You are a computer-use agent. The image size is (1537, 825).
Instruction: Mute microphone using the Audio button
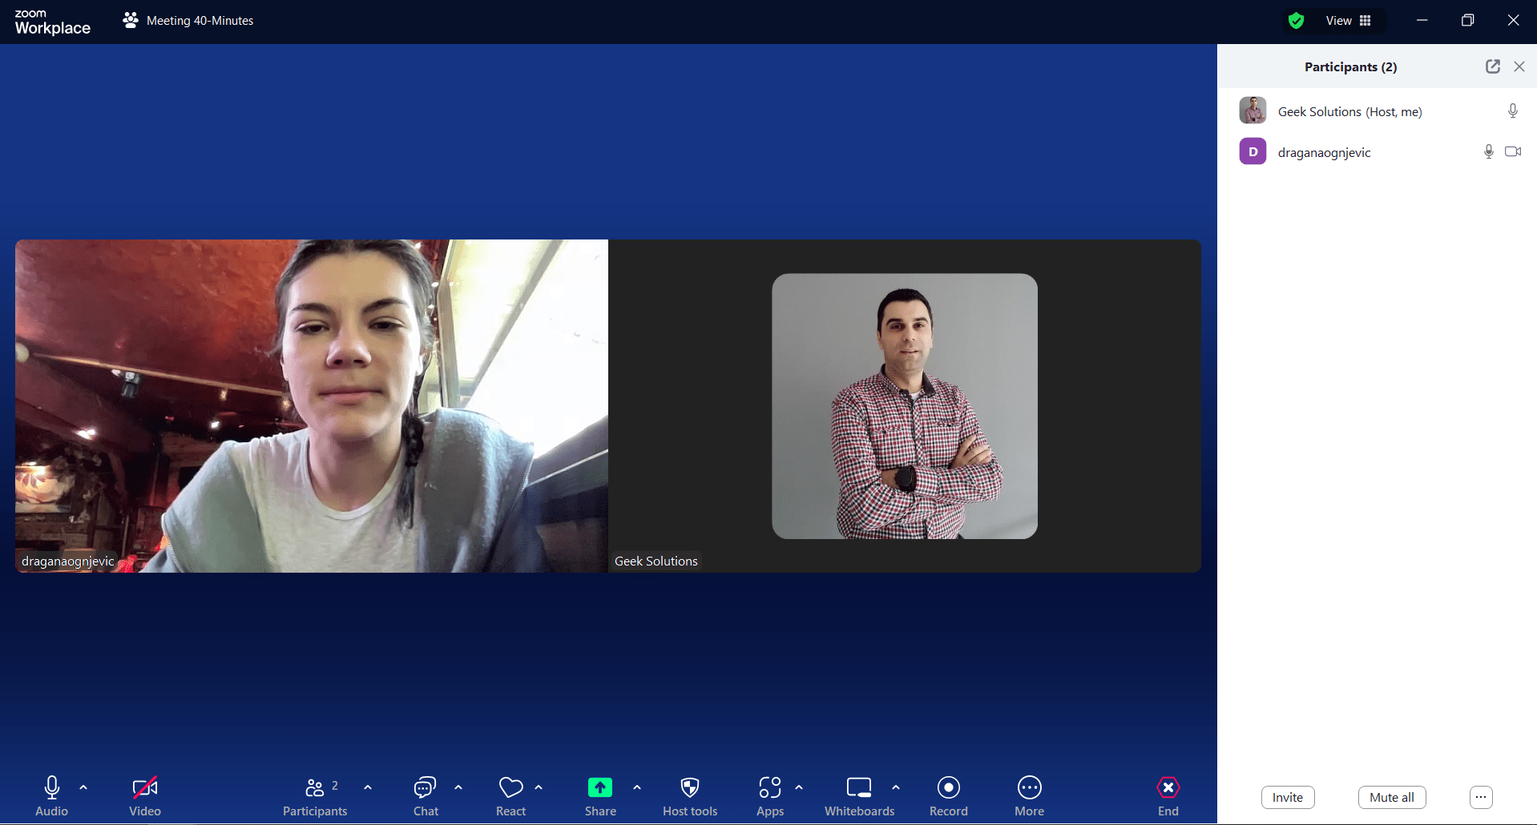[x=52, y=788]
